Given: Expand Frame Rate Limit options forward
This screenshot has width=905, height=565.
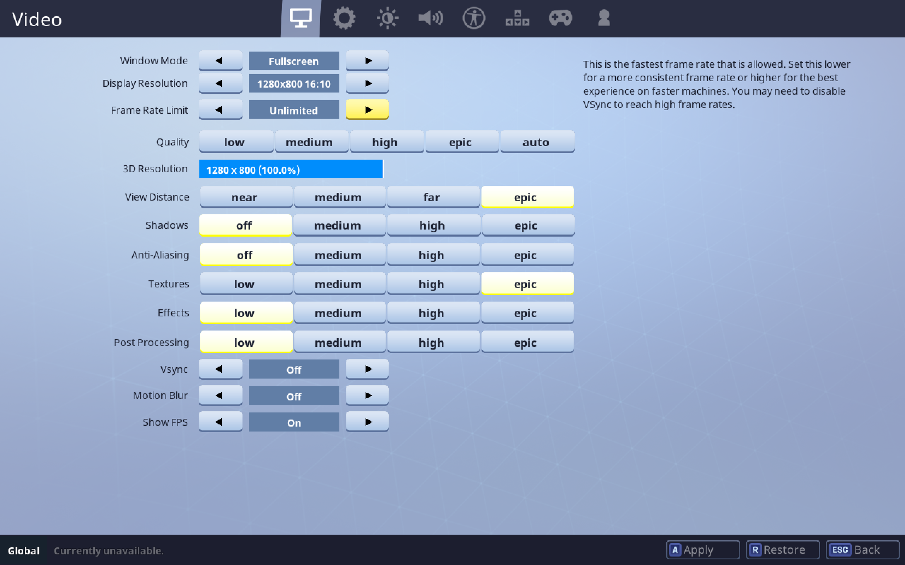Looking at the screenshot, I should [x=366, y=109].
